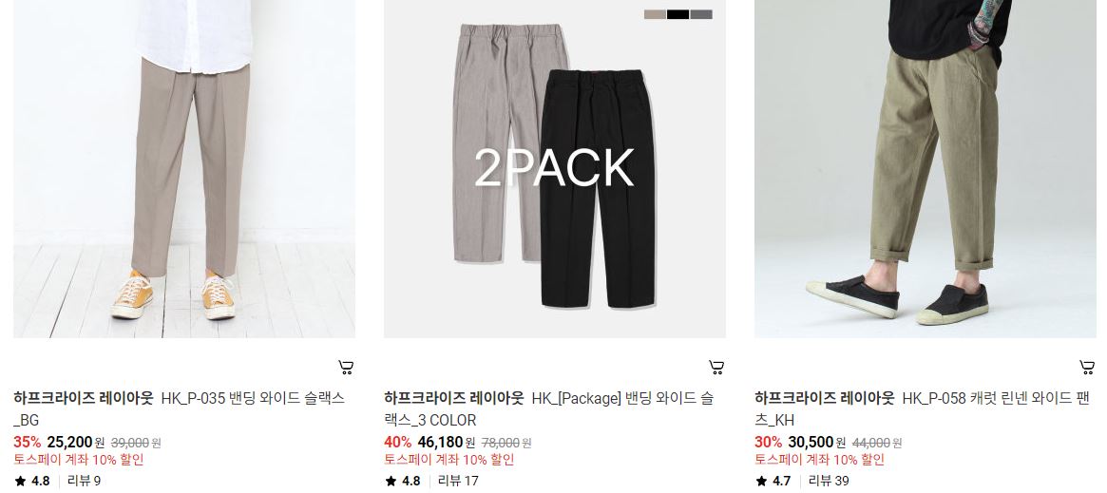The height and width of the screenshot is (493, 1107).
Task: Open the khaki linen pants product image
Action: [926, 168]
